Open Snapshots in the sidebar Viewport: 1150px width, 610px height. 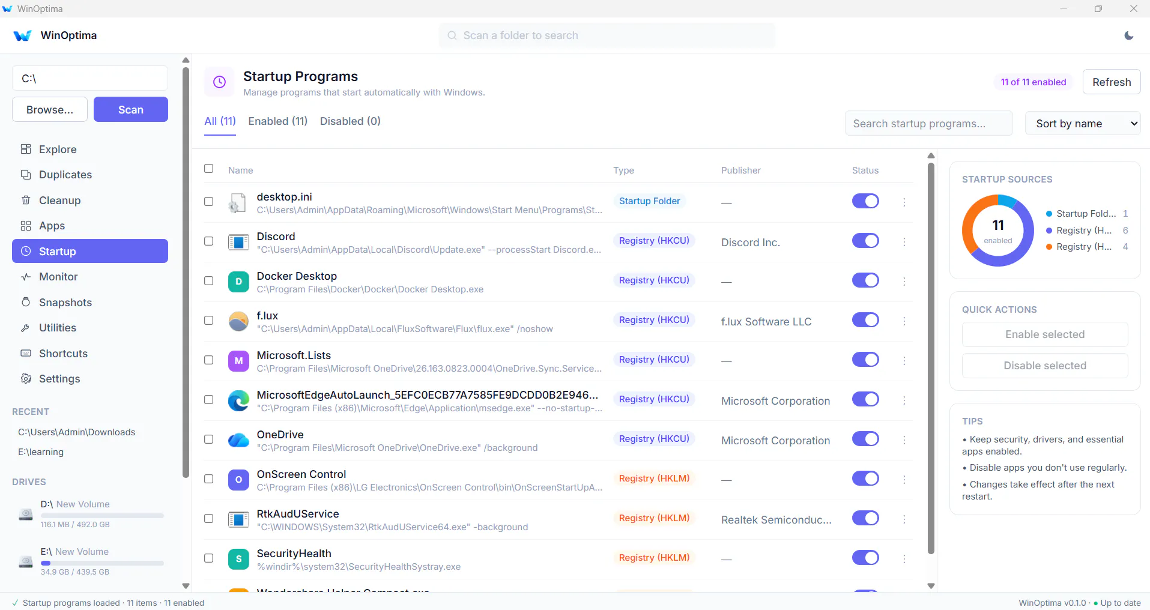(90, 303)
